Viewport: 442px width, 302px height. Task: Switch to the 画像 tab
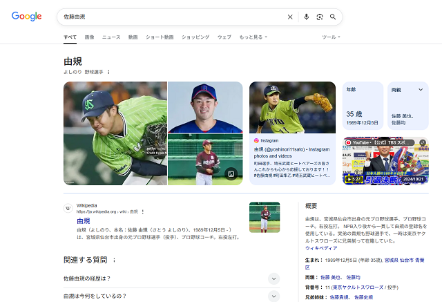point(89,37)
